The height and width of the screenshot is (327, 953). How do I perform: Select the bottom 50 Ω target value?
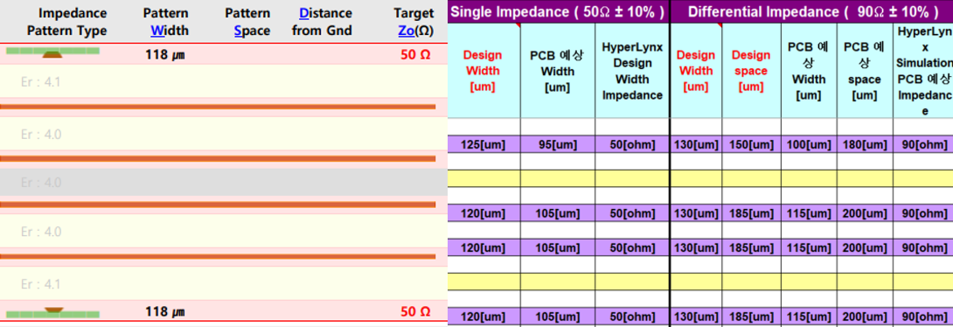[415, 312]
